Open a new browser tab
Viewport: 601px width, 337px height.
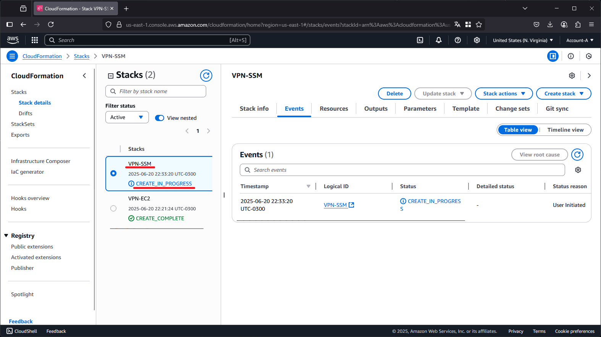click(x=126, y=8)
